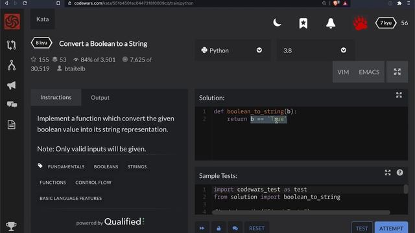The width and height of the screenshot is (415, 233).
Task: Click the FUNDAMENTALS tag
Action: coord(66,167)
